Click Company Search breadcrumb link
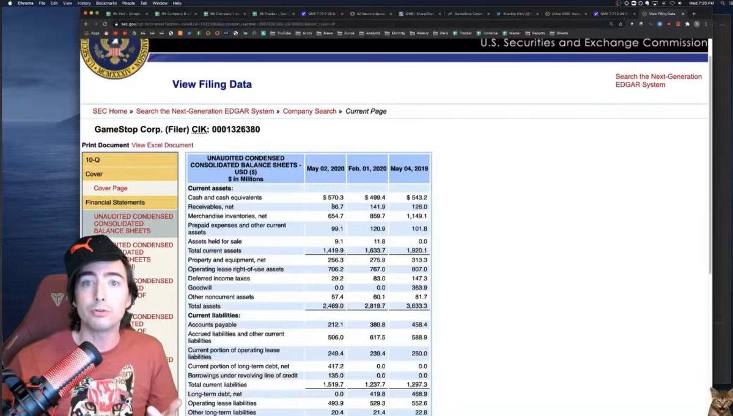 click(x=309, y=111)
